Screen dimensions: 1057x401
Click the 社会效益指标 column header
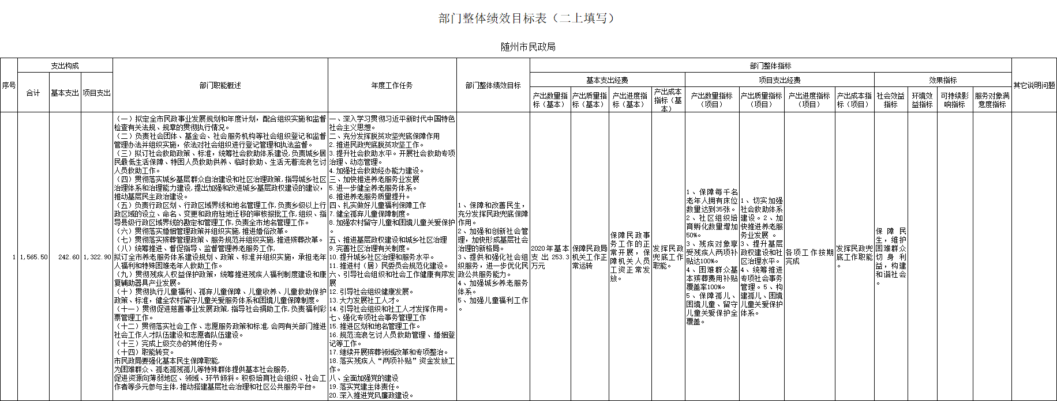click(x=890, y=100)
